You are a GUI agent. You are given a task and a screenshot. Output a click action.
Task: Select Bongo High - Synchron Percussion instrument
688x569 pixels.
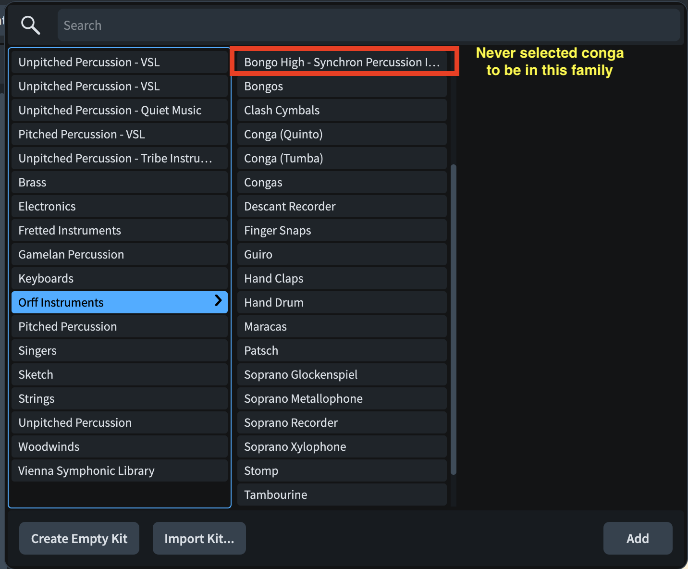(x=341, y=62)
